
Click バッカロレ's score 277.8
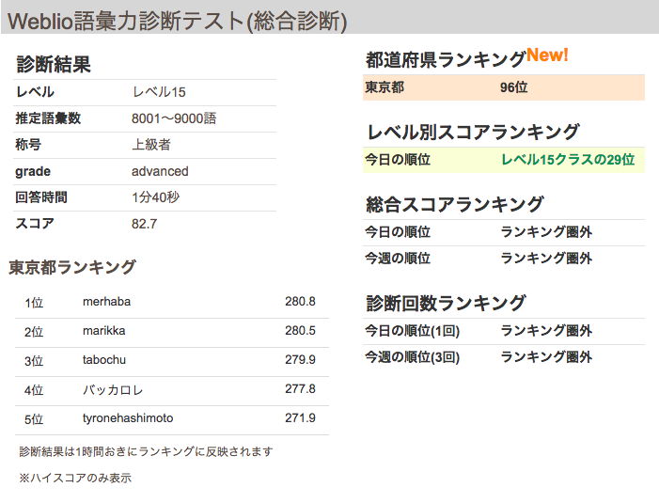(x=300, y=388)
